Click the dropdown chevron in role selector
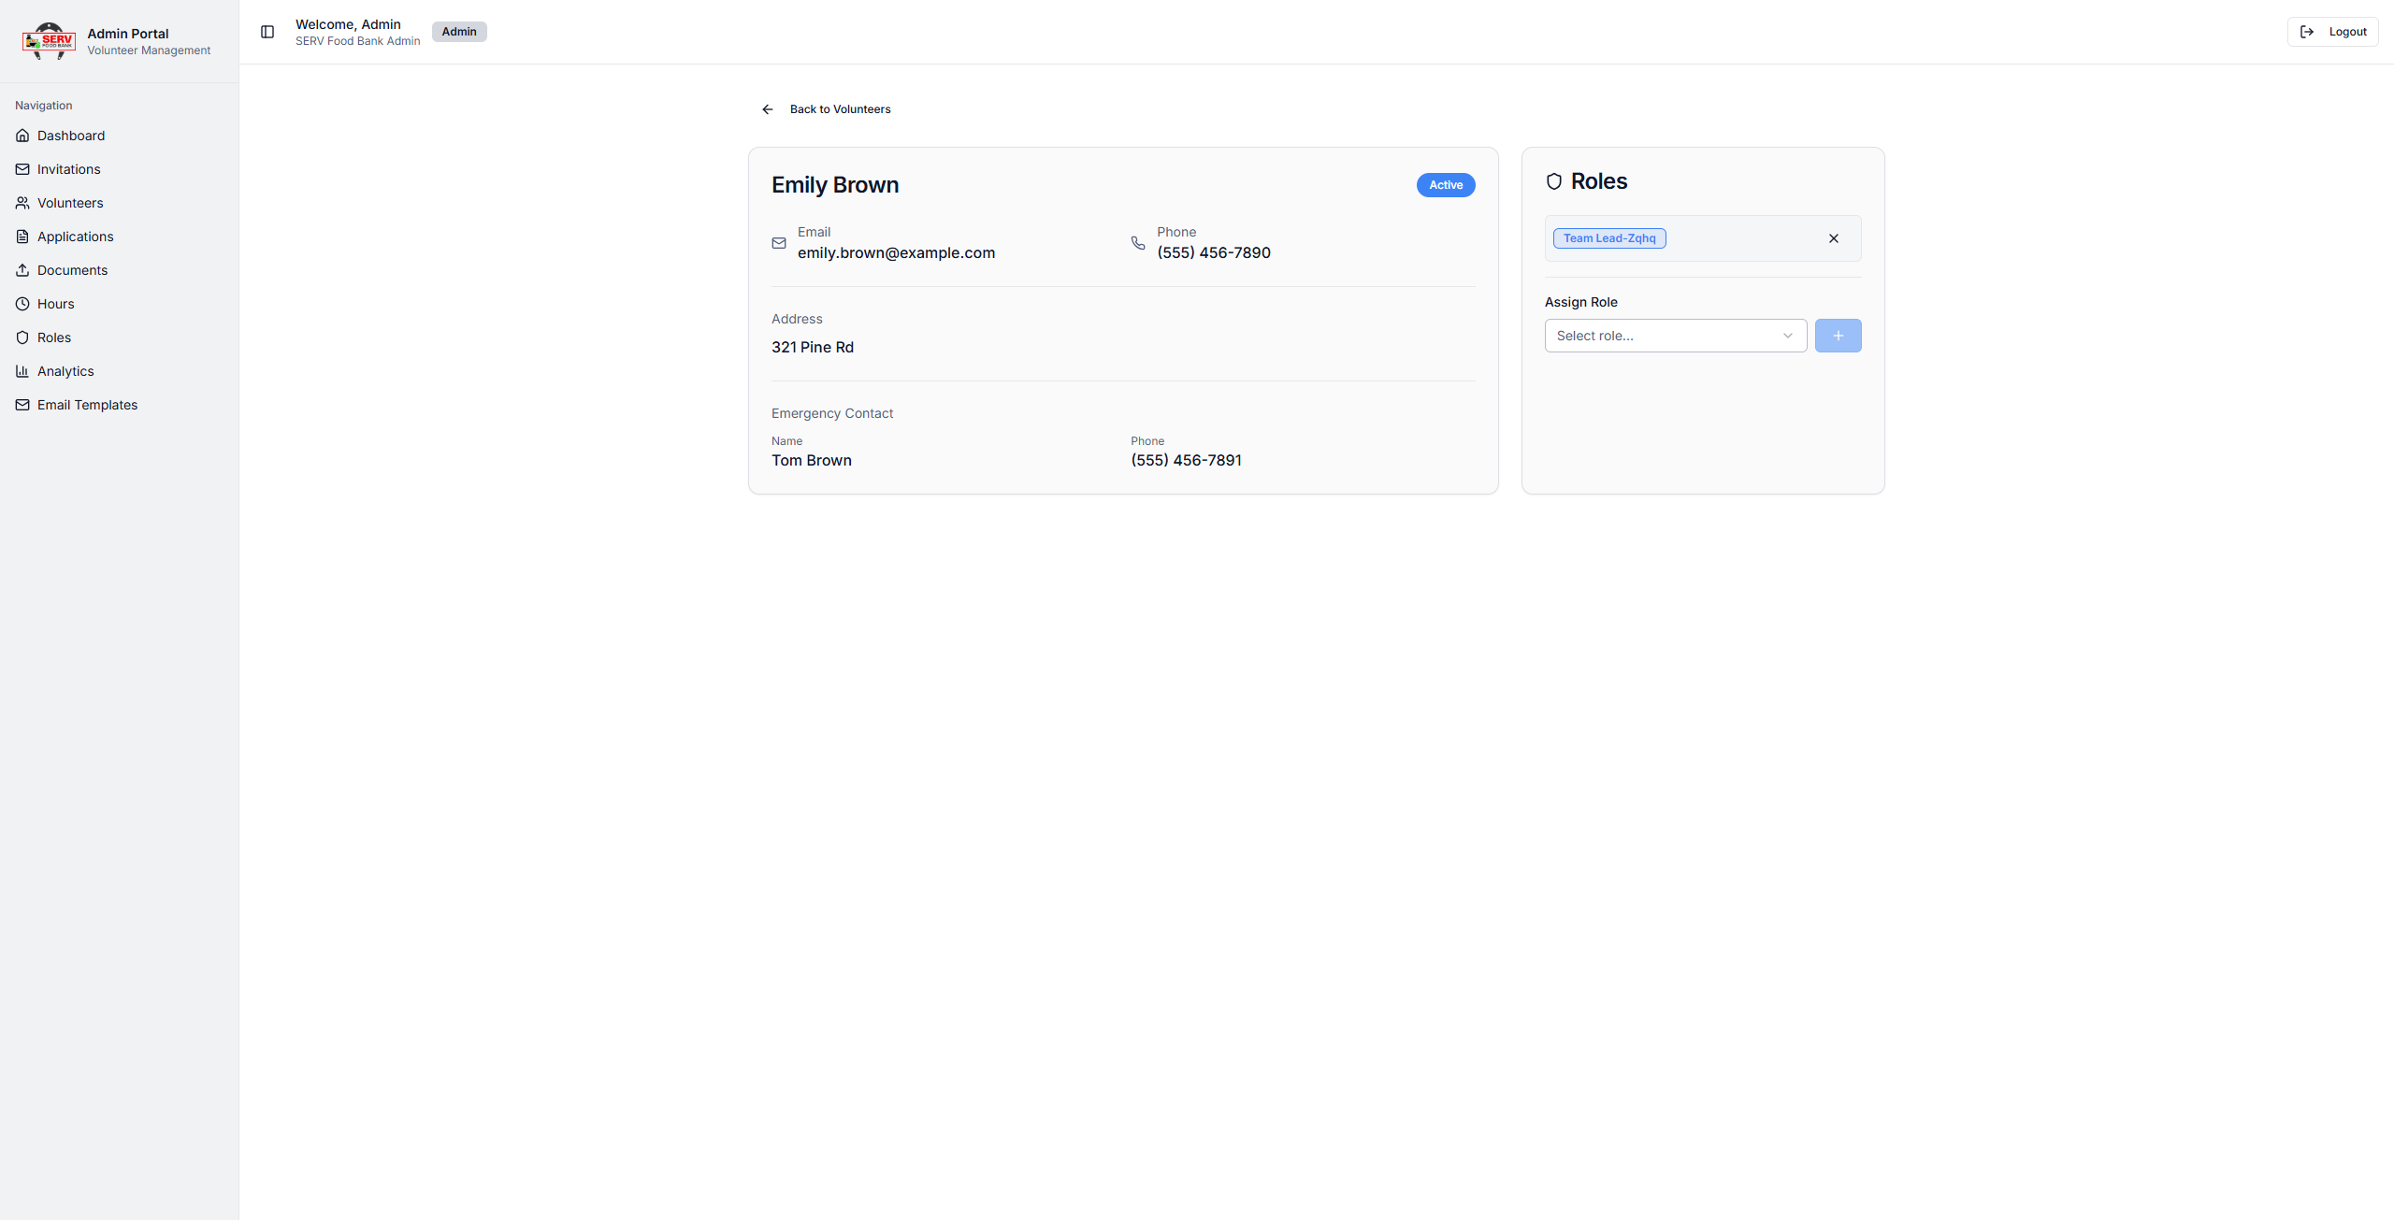The image size is (2394, 1220). 1788,336
